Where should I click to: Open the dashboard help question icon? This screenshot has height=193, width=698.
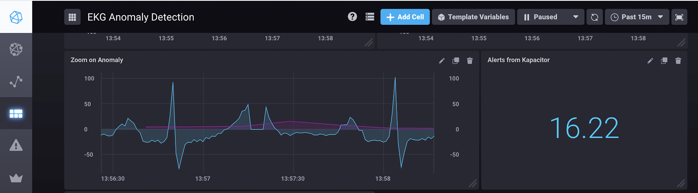pyautogui.click(x=352, y=17)
